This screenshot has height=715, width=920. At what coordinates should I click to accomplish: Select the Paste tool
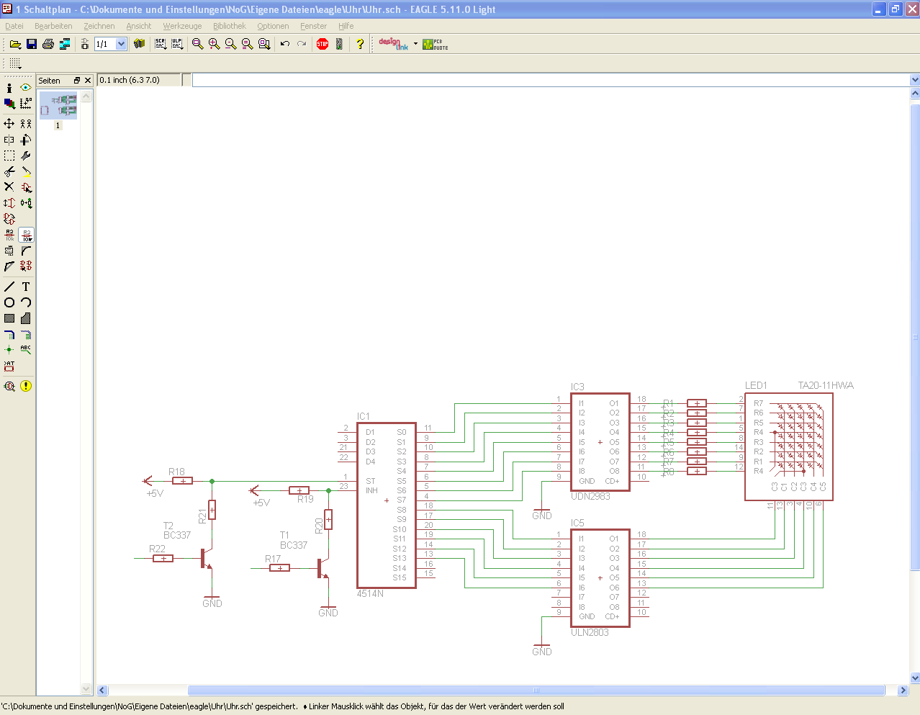click(26, 171)
